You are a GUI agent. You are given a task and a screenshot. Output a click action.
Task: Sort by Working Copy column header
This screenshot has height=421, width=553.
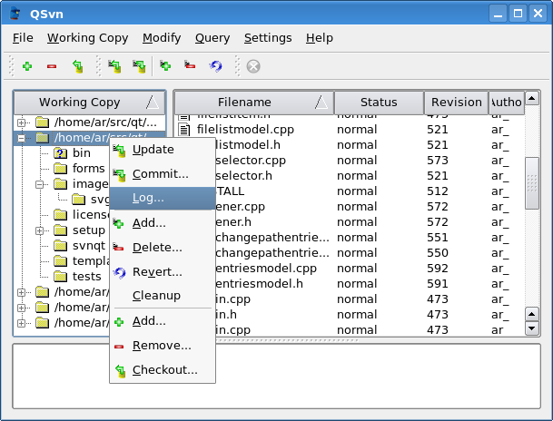tap(90, 103)
